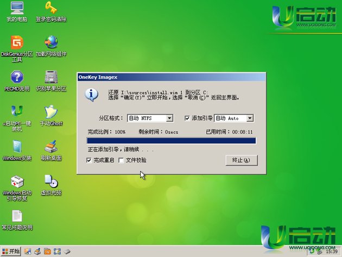
Task: Uncheck the 完成重启 checkbox
Action: click(89, 160)
